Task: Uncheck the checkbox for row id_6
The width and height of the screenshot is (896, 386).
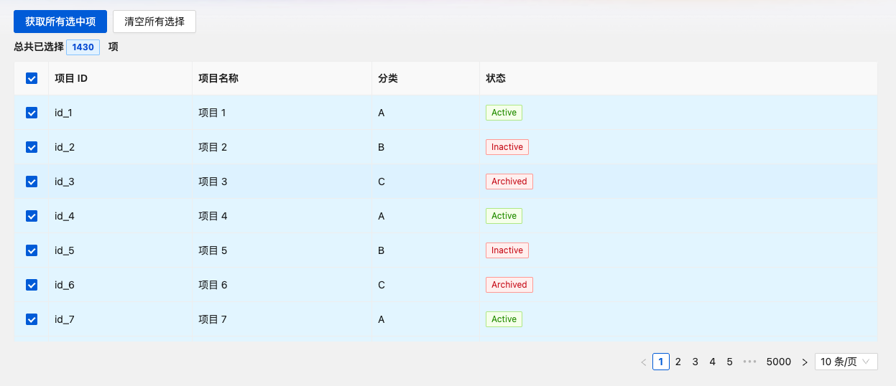Action: 32,285
